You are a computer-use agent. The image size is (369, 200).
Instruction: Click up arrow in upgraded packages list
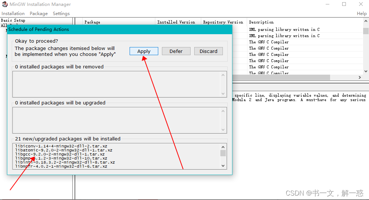[x=223, y=111]
